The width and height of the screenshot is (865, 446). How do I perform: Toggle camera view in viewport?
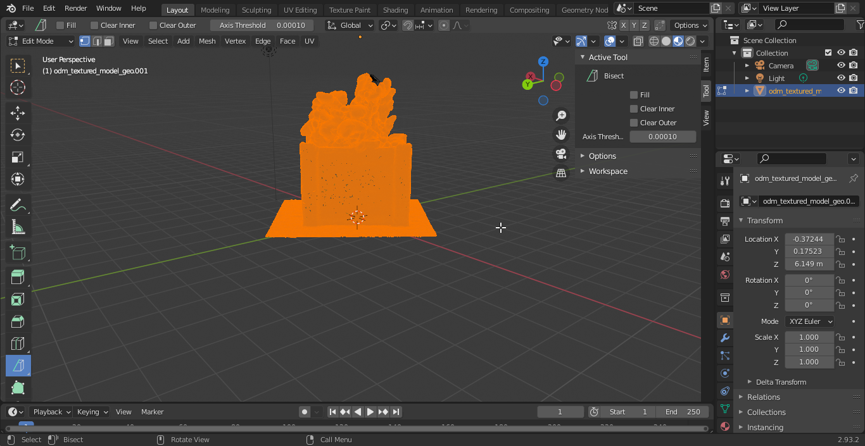tap(560, 154)
